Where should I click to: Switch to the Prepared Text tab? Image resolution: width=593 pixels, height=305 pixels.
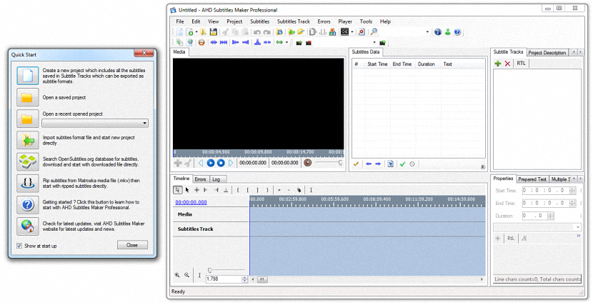(x=532, y=179)
